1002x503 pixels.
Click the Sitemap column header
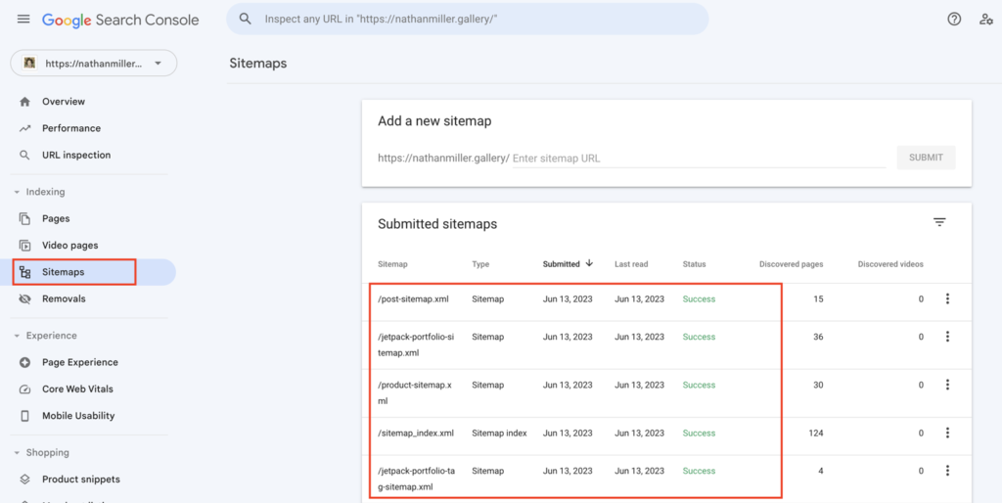tap(392, 264)
